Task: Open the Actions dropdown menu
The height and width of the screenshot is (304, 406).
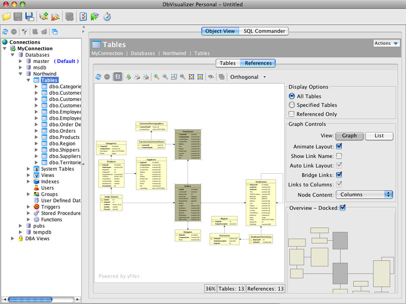Action: [386, 43]
